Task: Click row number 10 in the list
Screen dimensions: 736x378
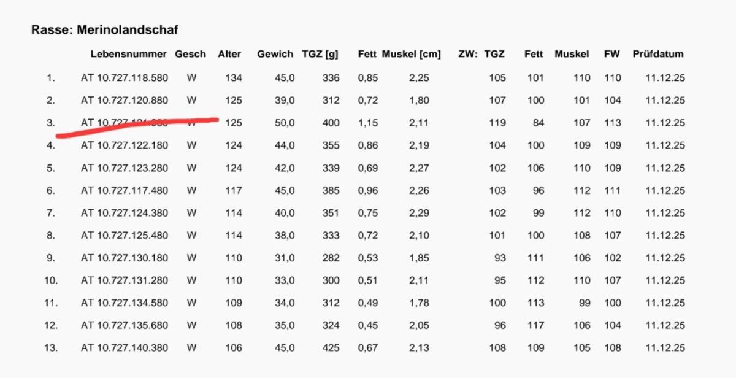Action: point(51,280)
